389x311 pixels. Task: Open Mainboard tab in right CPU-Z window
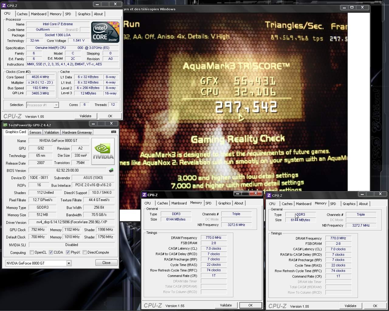click(304, 204)
